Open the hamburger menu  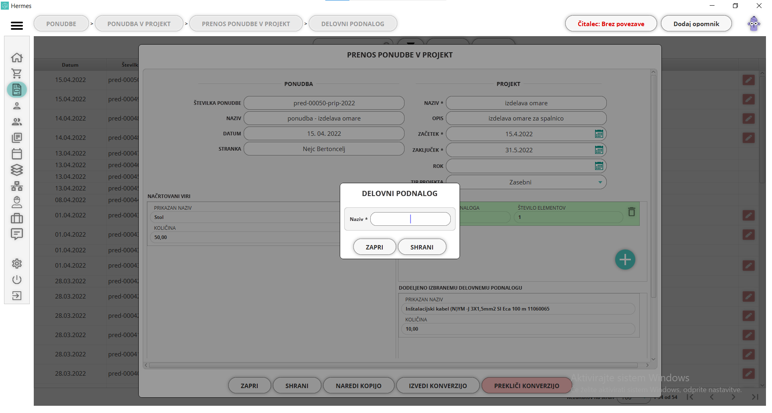coord(16,25)
